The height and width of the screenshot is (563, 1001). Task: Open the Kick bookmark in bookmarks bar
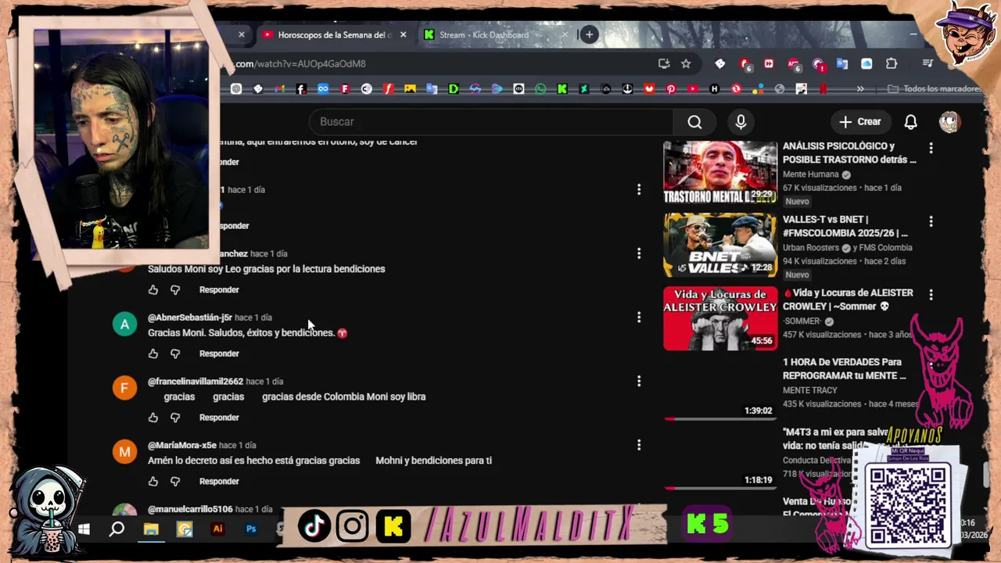561,89
